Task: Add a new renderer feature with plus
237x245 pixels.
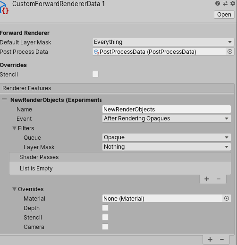Action: click(210, 239)
